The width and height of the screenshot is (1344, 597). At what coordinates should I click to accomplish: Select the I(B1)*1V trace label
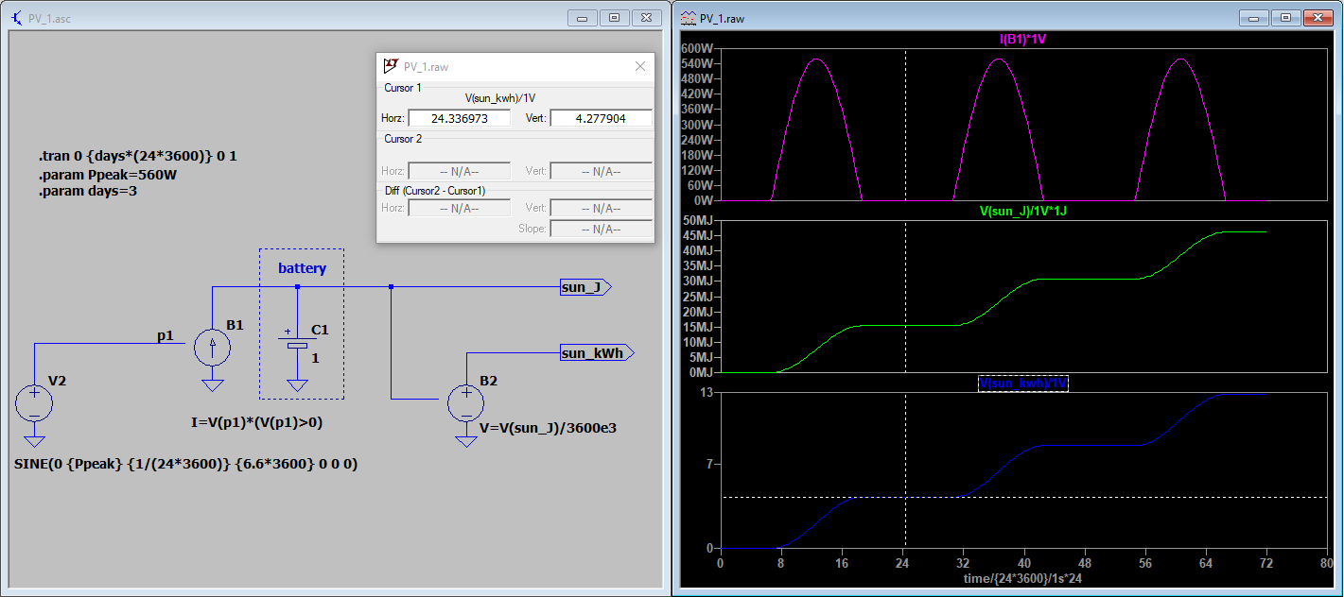tap(1022, 40)
